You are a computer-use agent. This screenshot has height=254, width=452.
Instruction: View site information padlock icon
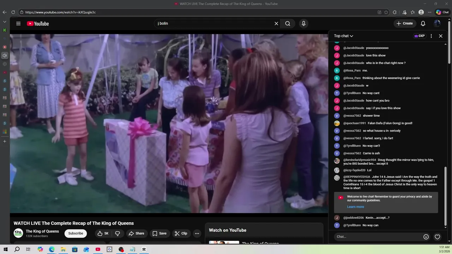click(22, 12)
